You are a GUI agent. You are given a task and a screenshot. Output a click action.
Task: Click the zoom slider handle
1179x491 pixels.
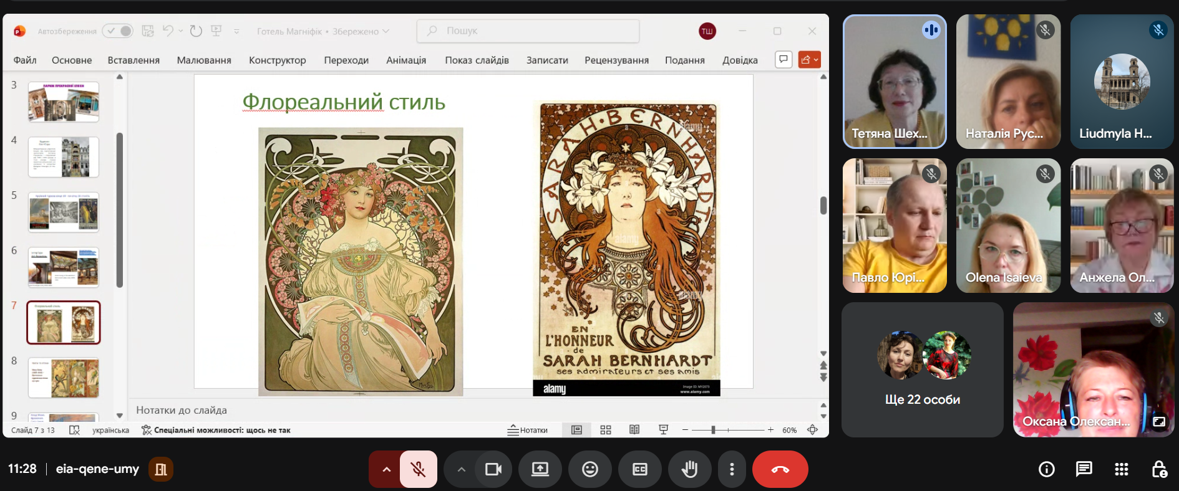point(713,430)
